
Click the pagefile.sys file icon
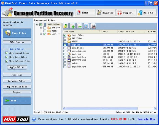click(x=69, y=67)
